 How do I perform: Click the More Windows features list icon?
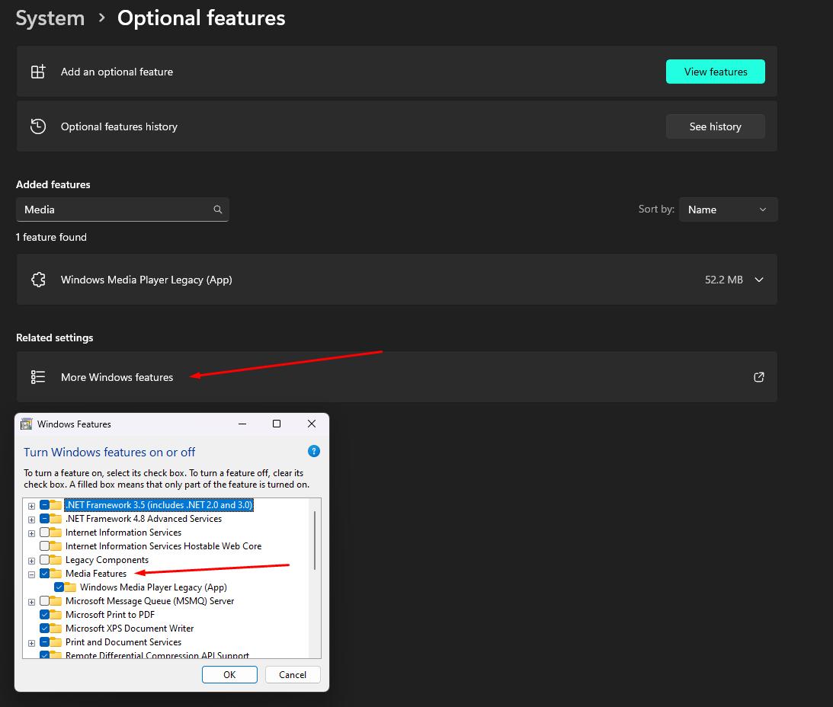click(38, 377)
